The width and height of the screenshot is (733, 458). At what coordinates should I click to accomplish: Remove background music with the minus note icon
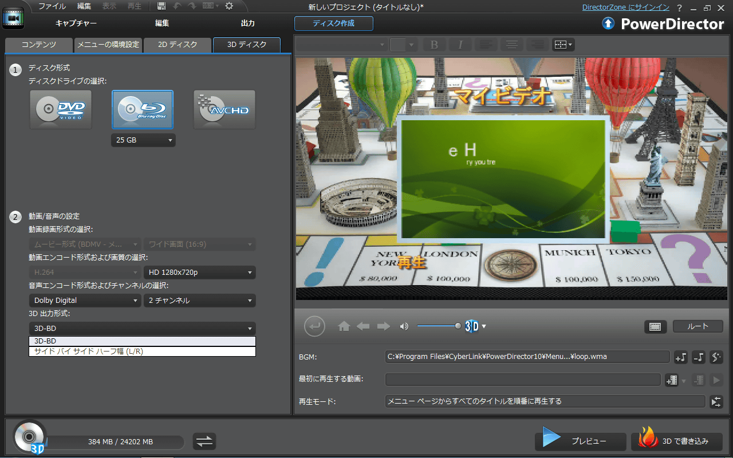click(699, 357)
